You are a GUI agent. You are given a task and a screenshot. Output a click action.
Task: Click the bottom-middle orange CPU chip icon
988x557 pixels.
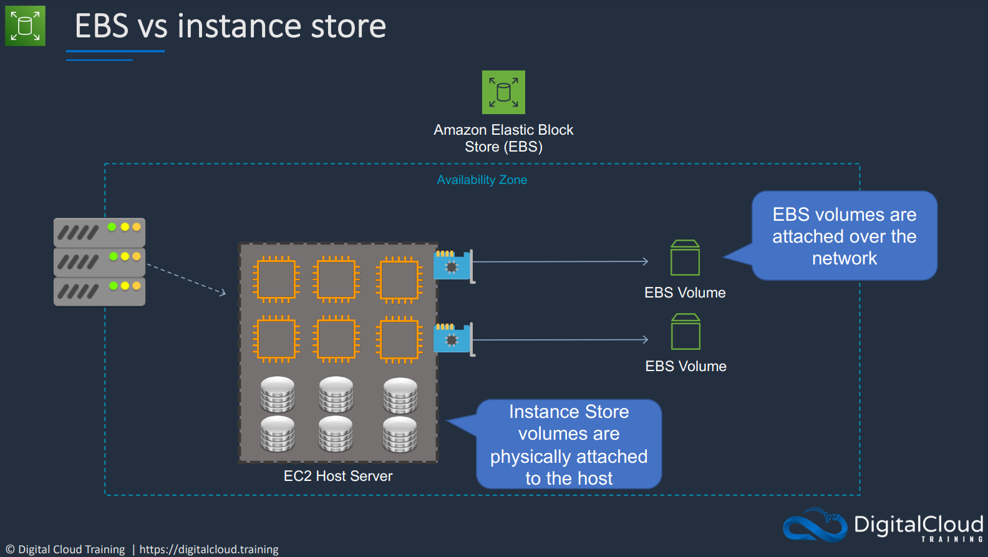pyautogui.click(x=336, y=339)
